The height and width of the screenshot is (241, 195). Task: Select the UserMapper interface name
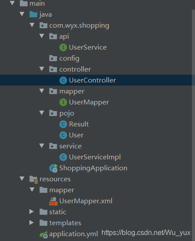(x=89, y=102)
